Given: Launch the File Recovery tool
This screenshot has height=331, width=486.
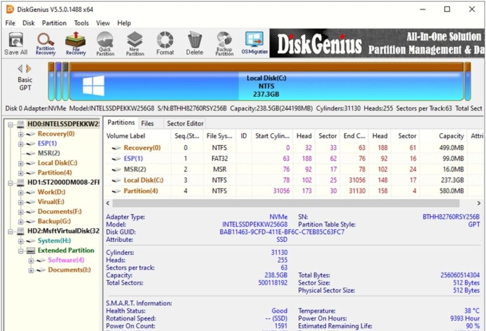Looking at the screenshot, I should click(75, 43).
